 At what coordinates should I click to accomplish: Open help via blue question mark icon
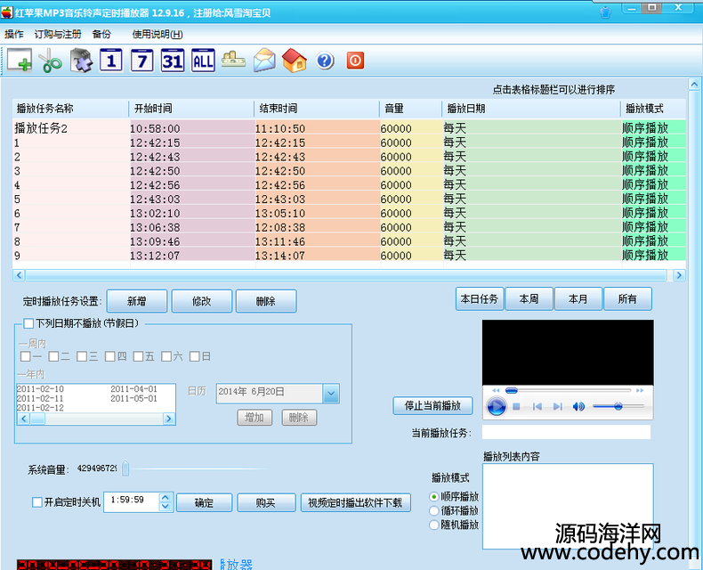(x=325, y=61)
